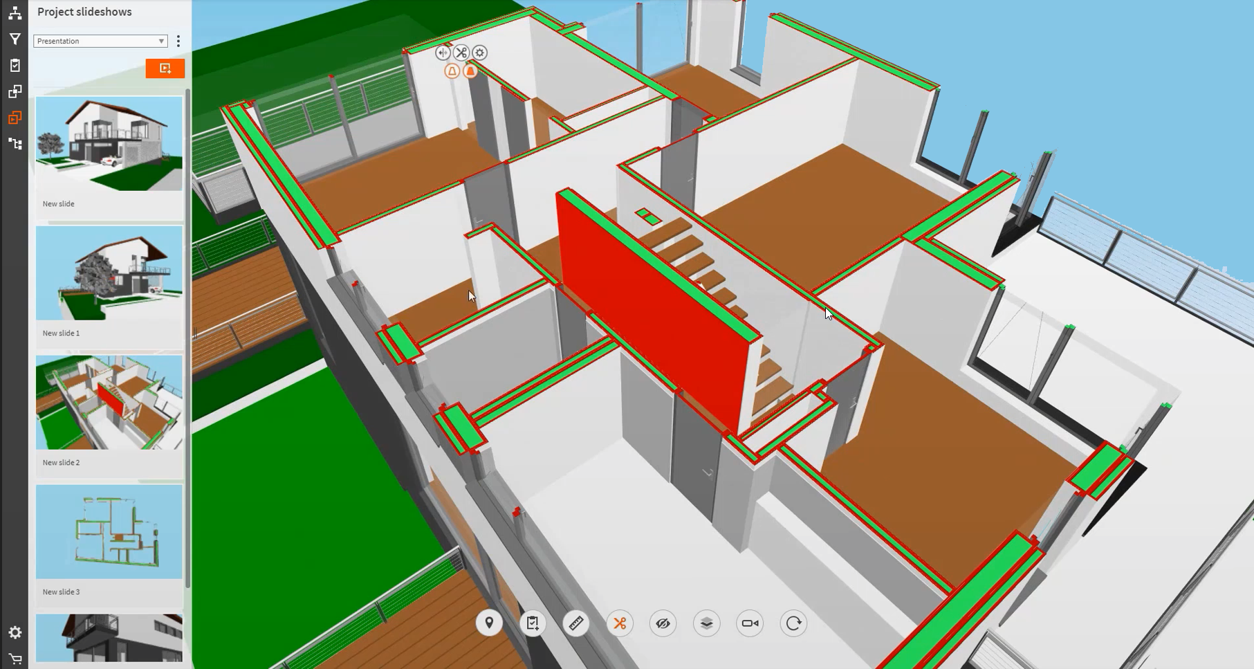Screen dimensions: 1254x669
Task: Open the layers stack tool
Action: 706,623
